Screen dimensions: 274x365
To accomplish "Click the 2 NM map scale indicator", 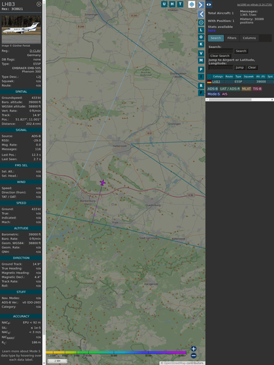I will pyautogui.click(x=57, y=361).
